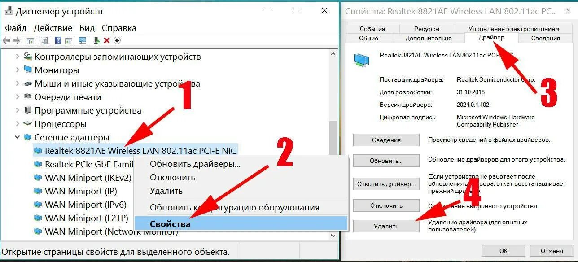Click the back arrow in toolbar
578x262 pixels.
pyautogui.click(x=6, y=40)
